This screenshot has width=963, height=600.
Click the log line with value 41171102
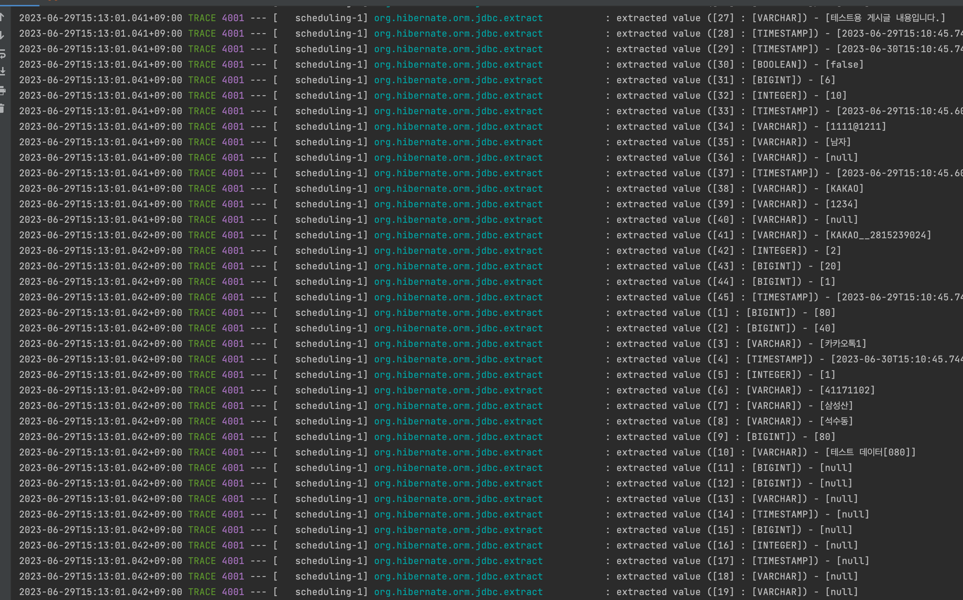pos(847,391)
